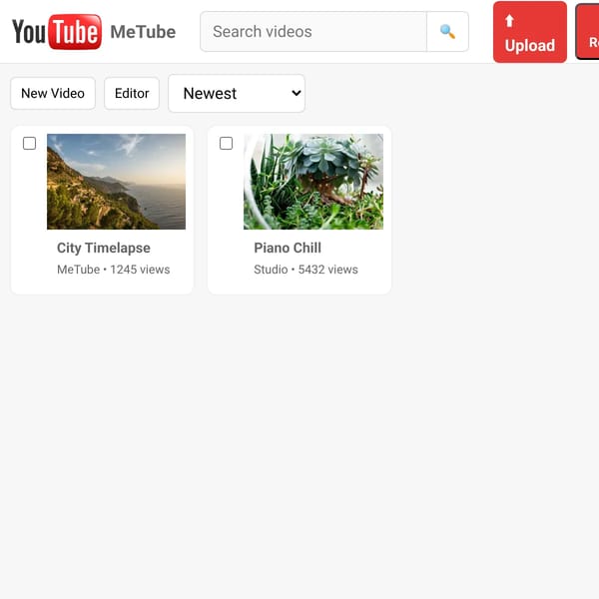Click the City Timelapse video title
Viewport: 599px width, 599px height.
(x=104, y=248)
